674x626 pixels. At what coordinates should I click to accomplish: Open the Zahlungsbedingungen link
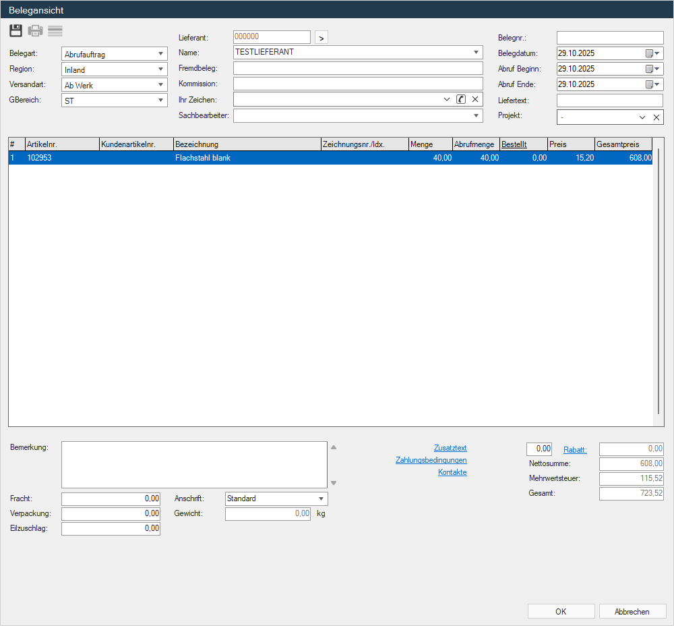click(x=431, y=460)
